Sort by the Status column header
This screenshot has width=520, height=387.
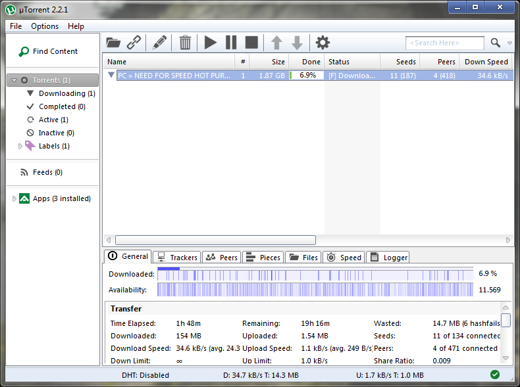coord(352,62)
